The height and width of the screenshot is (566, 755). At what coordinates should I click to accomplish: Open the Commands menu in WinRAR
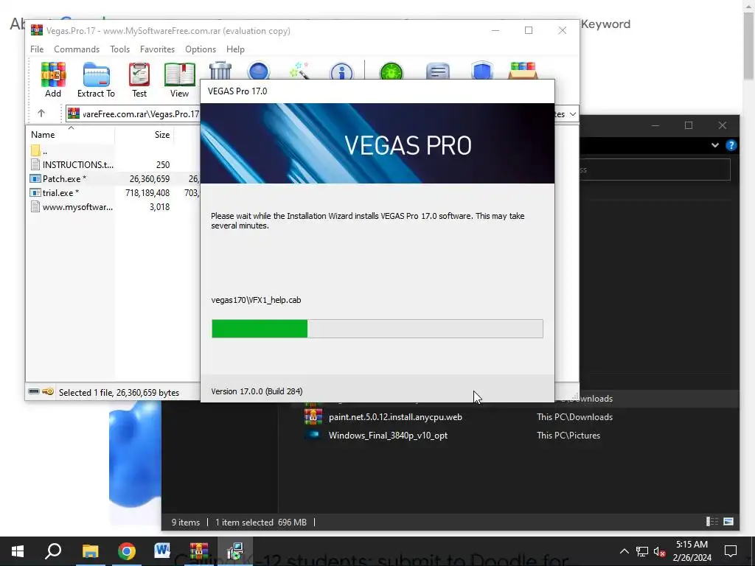tap(77, 49)
